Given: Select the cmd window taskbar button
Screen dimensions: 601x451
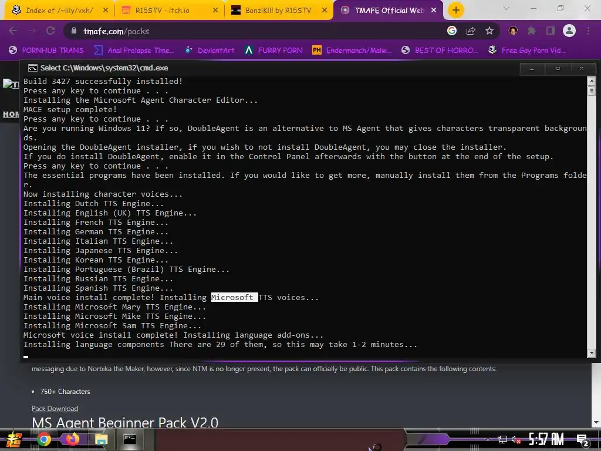Looking at the screenshot, I should [x=130, y=439].
